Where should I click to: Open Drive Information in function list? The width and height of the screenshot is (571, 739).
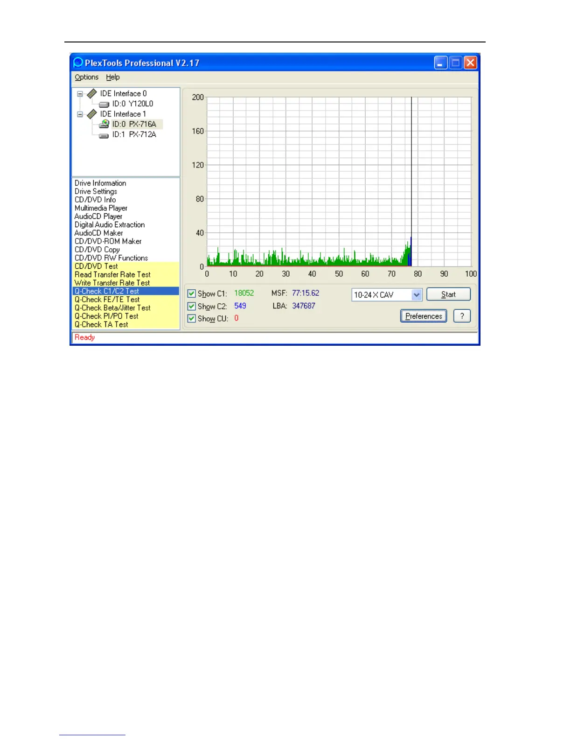(100, 183)
